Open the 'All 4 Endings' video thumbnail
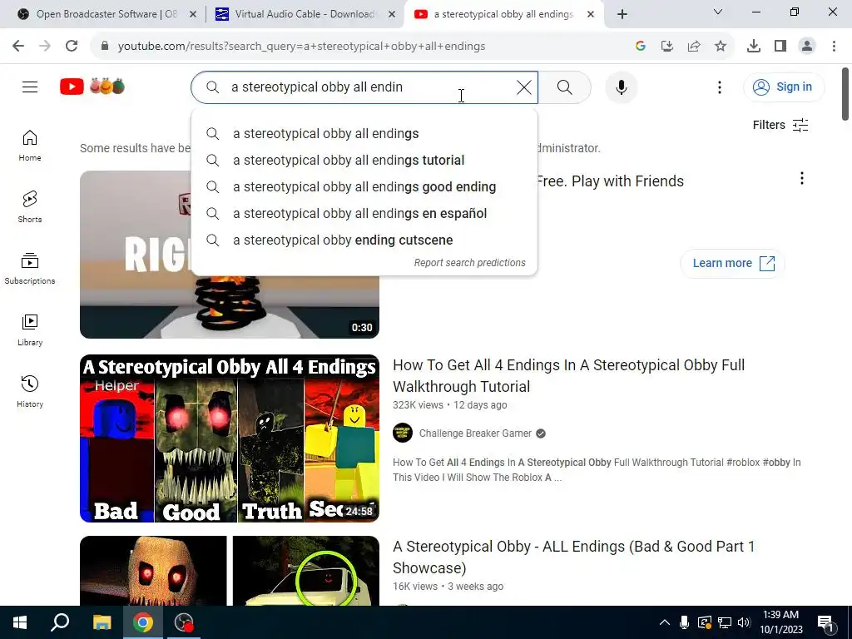Image resolution: width=852 pixels, height=639 pixels. point(230,438)
